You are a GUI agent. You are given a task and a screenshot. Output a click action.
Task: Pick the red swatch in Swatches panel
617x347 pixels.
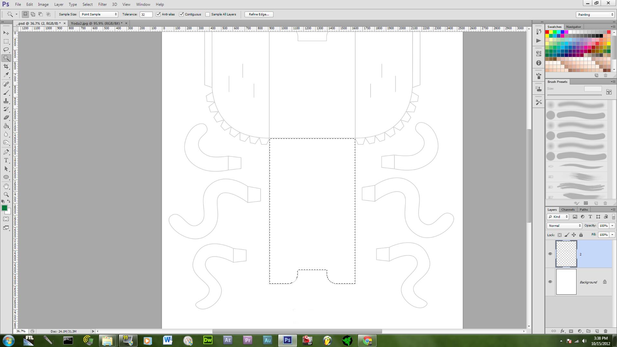(x=547, y=32)
